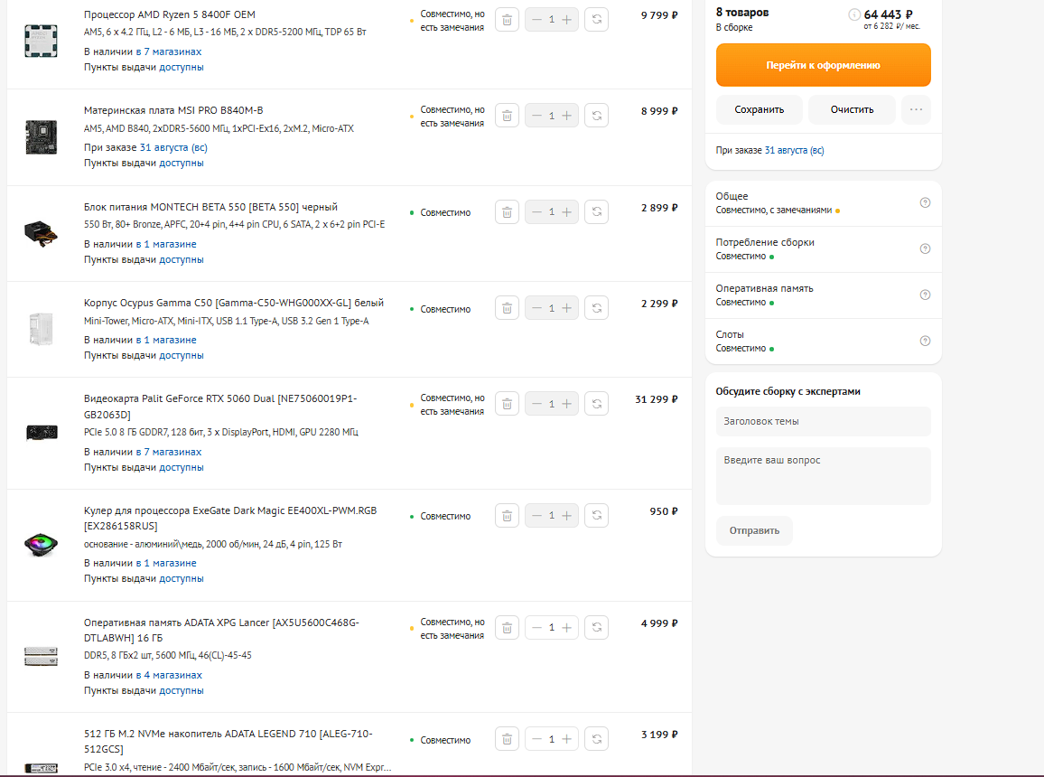Replace the AMD Ryzen 5 8400F processor

[x=597, y=19]
